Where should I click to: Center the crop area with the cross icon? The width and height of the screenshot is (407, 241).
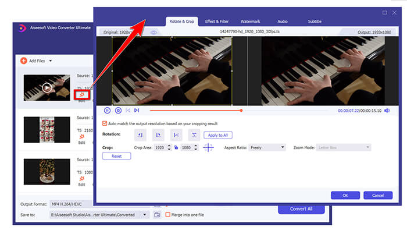point(209,148)
